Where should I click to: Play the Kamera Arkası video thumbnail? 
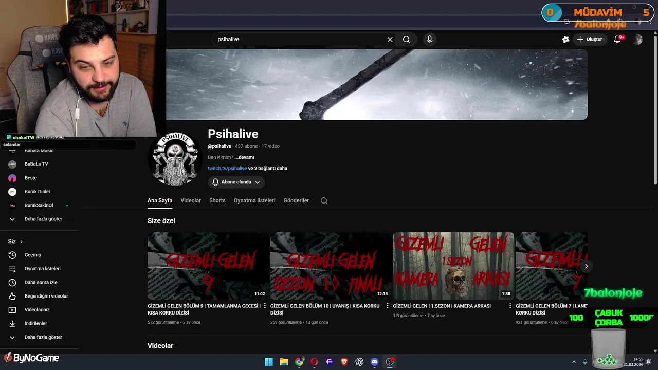[453, 266]
